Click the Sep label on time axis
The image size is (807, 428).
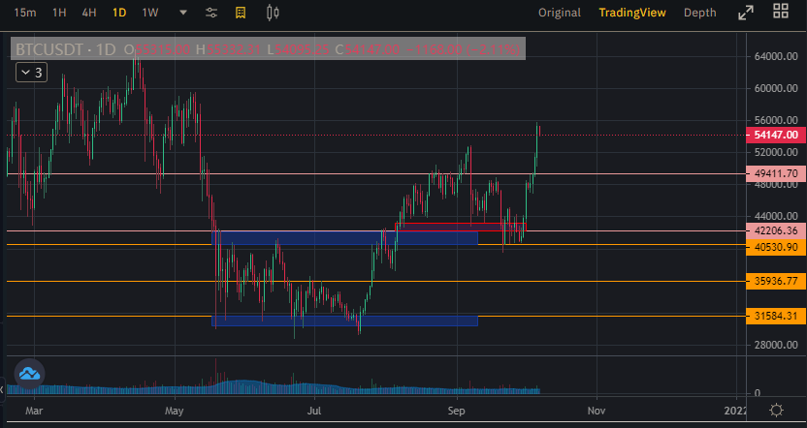(x=456, y=411)
